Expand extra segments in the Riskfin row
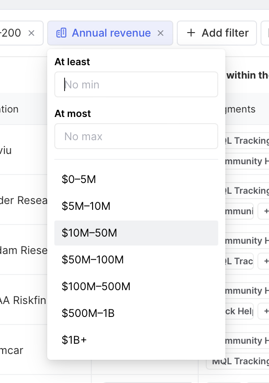Image resolution: width=269 pixels, height=383 pixels. [265, 311]
